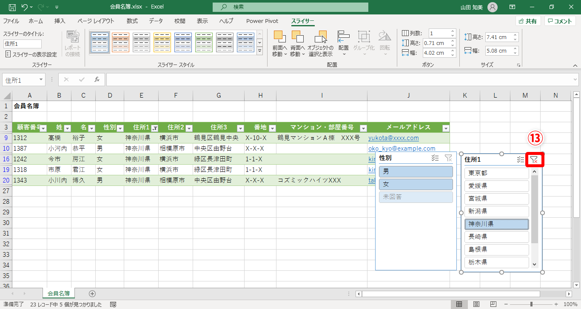Expand the slicer styles gallery
The height and width of the screenshot is (309, 581).
pos(259,51)
